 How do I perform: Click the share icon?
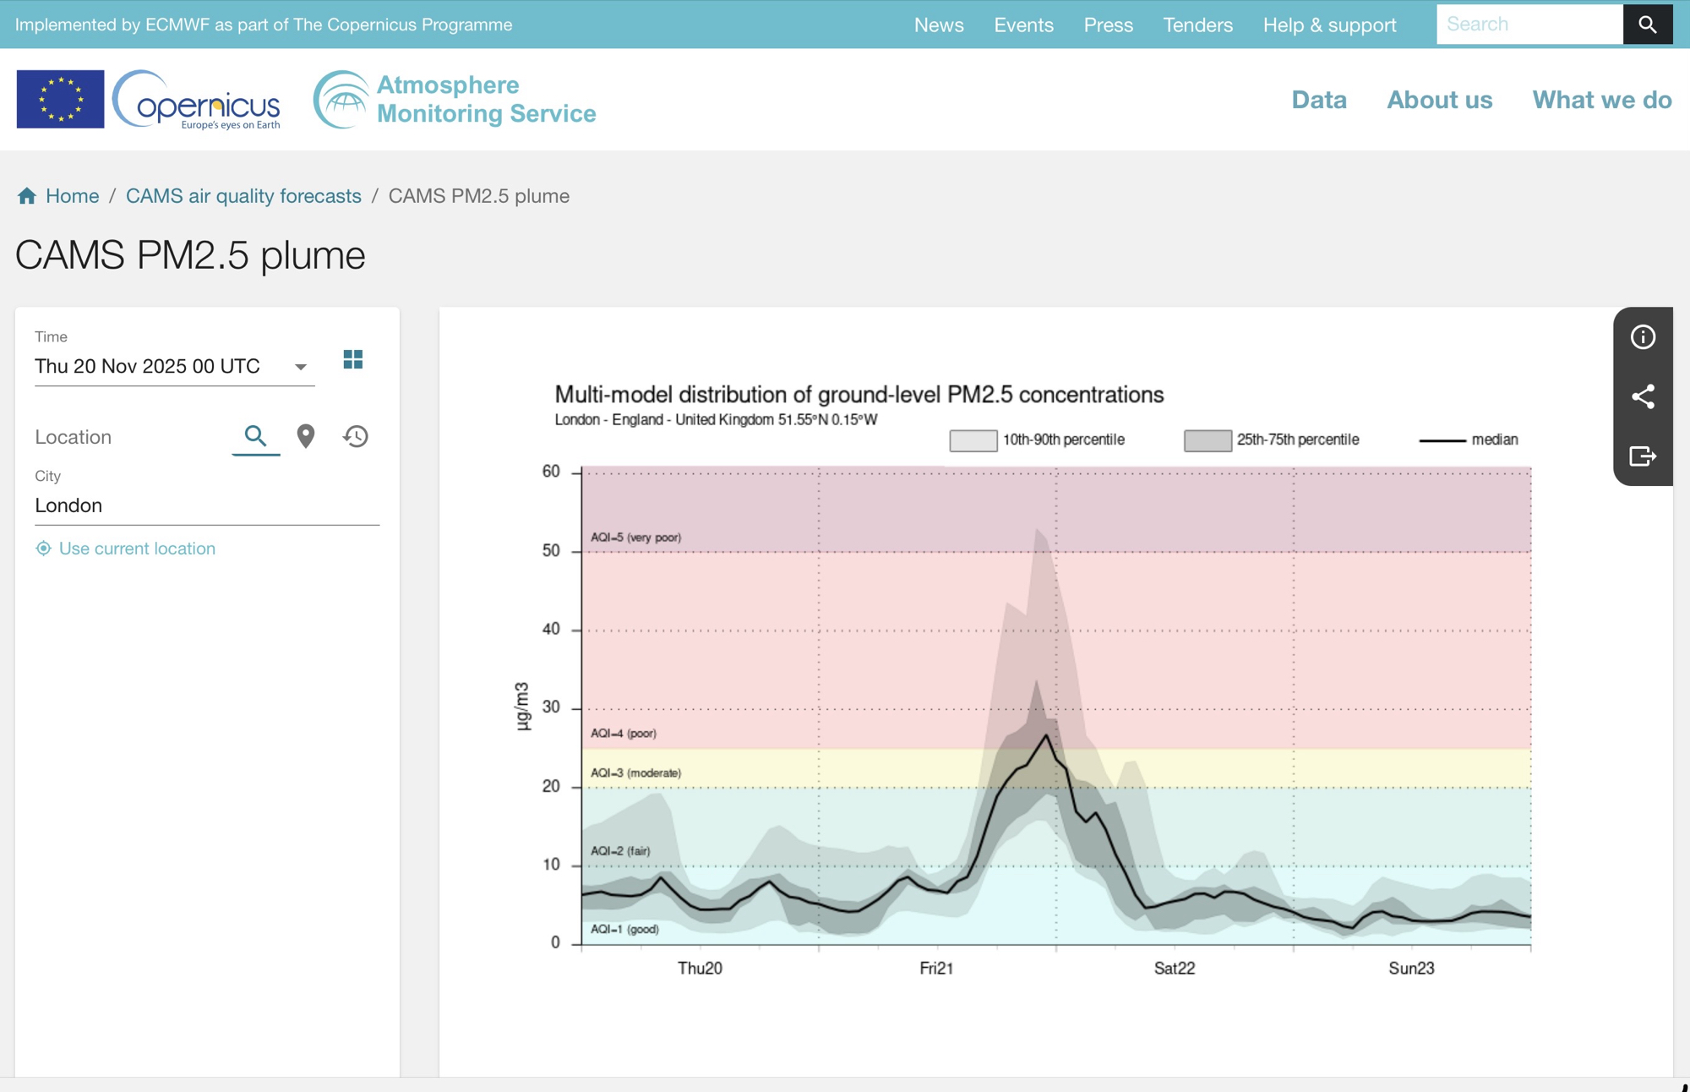(x=1642, y=396)
